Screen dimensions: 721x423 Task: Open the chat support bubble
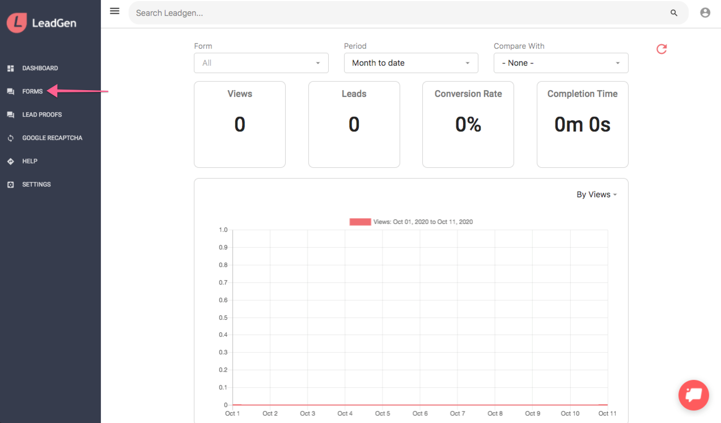[x=694, y=395]
